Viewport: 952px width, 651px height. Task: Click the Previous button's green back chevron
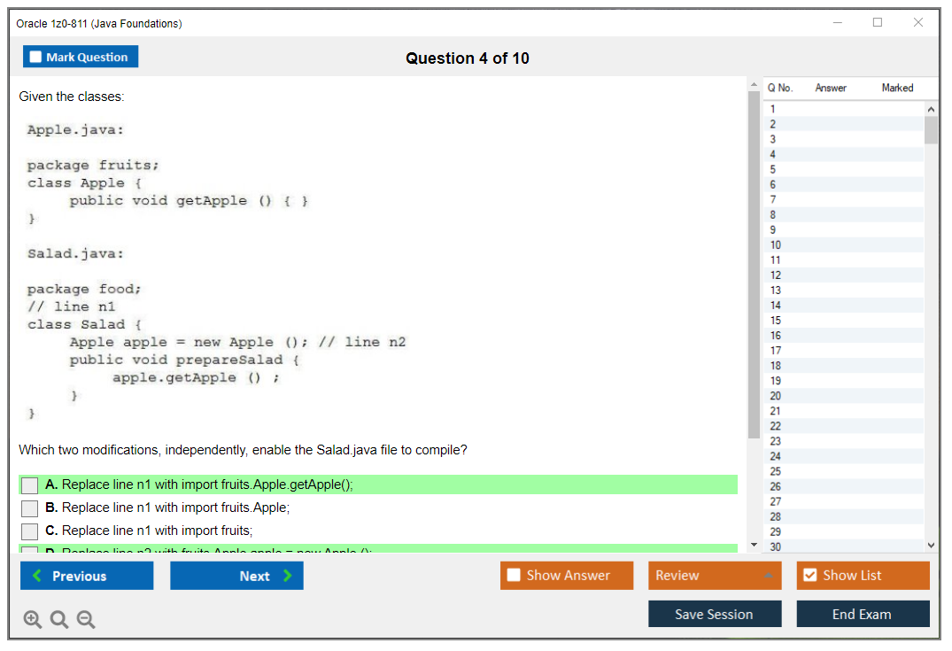(x=39, y=575)
